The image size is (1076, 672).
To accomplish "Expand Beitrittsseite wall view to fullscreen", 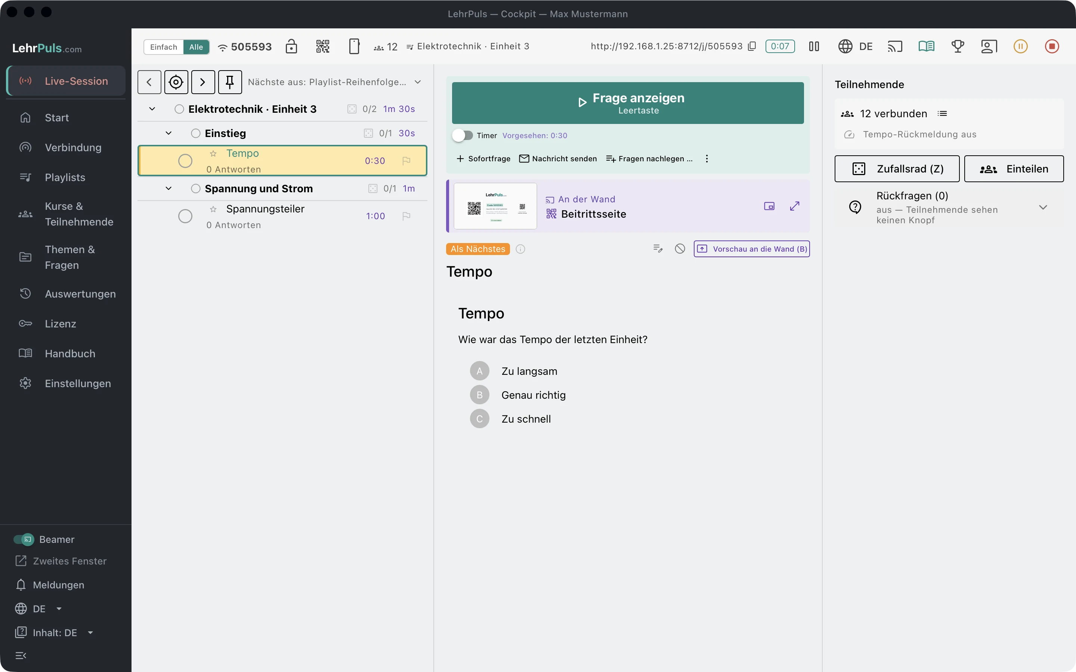I will click(795, 206).
